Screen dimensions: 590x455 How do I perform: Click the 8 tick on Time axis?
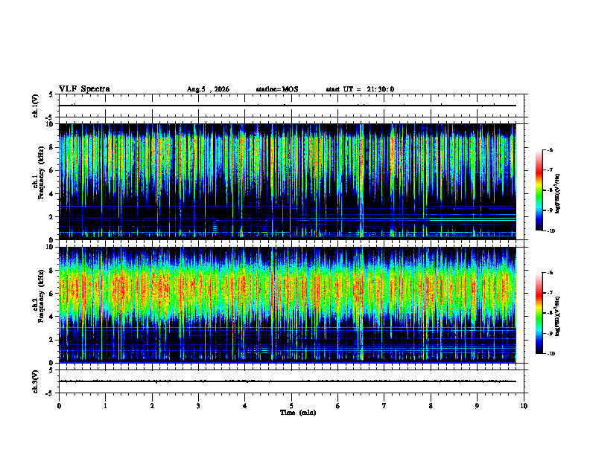click(x=431, y=406)
